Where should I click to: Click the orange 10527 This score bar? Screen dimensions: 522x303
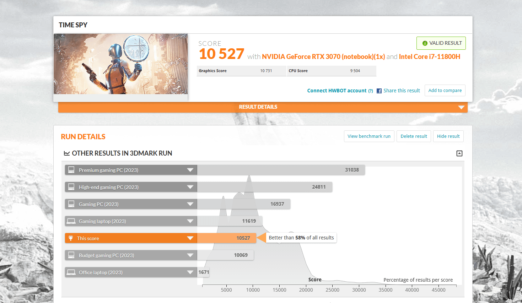(x=227, y=238)
